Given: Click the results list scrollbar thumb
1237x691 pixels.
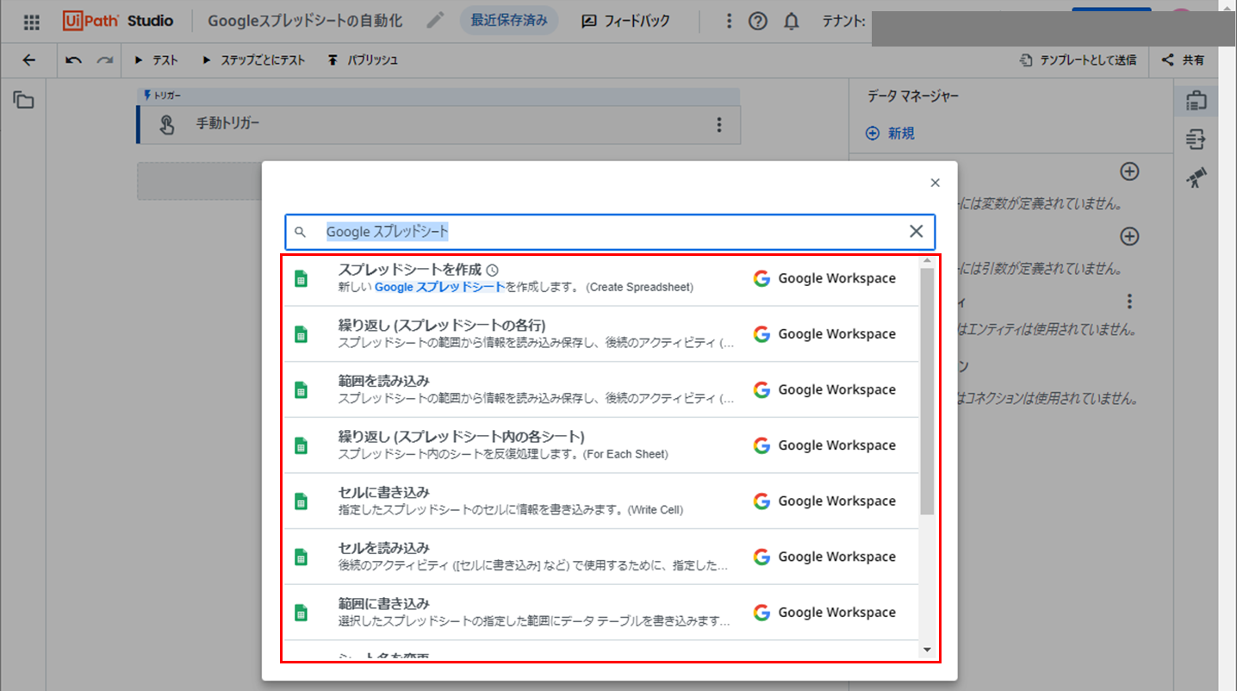Looking at the screenshot, I should click(927, 391).
